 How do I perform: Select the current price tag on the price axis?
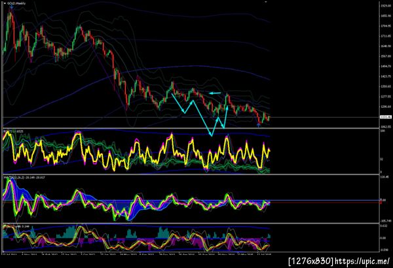coord(386,117)
